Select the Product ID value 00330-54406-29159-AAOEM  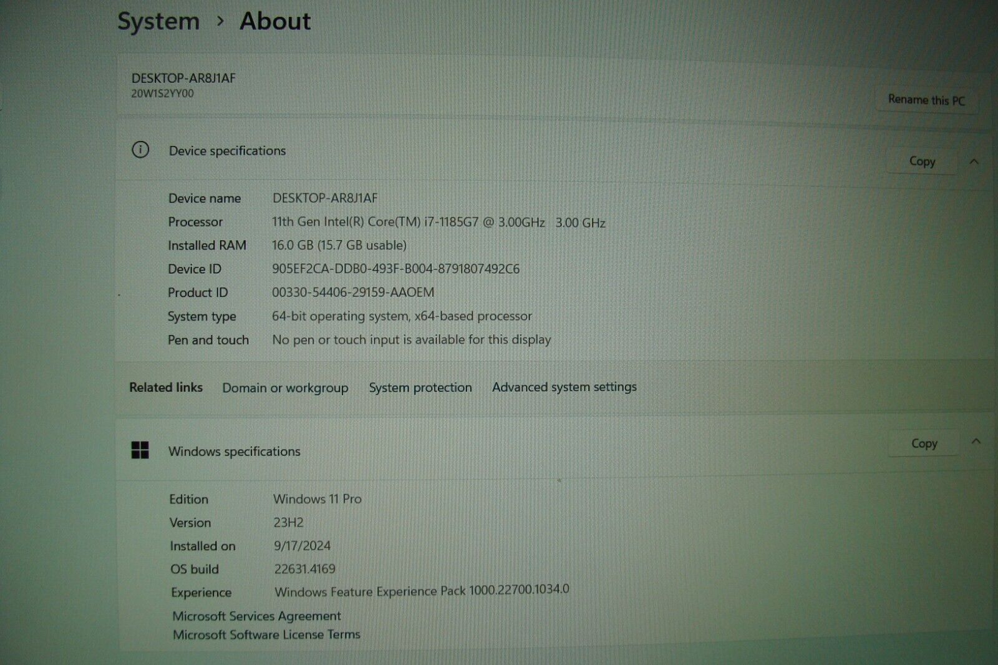pos(353,293)
